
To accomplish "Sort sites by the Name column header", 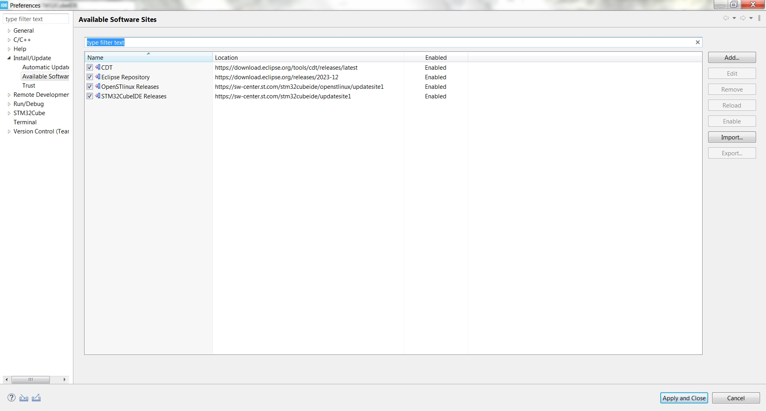I will point(148,57).
